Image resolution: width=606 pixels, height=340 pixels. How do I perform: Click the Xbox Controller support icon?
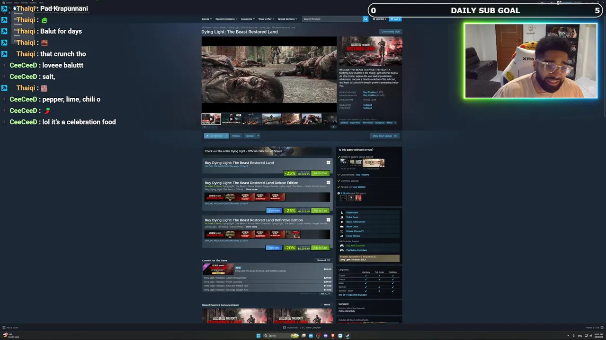pos(342,246)
